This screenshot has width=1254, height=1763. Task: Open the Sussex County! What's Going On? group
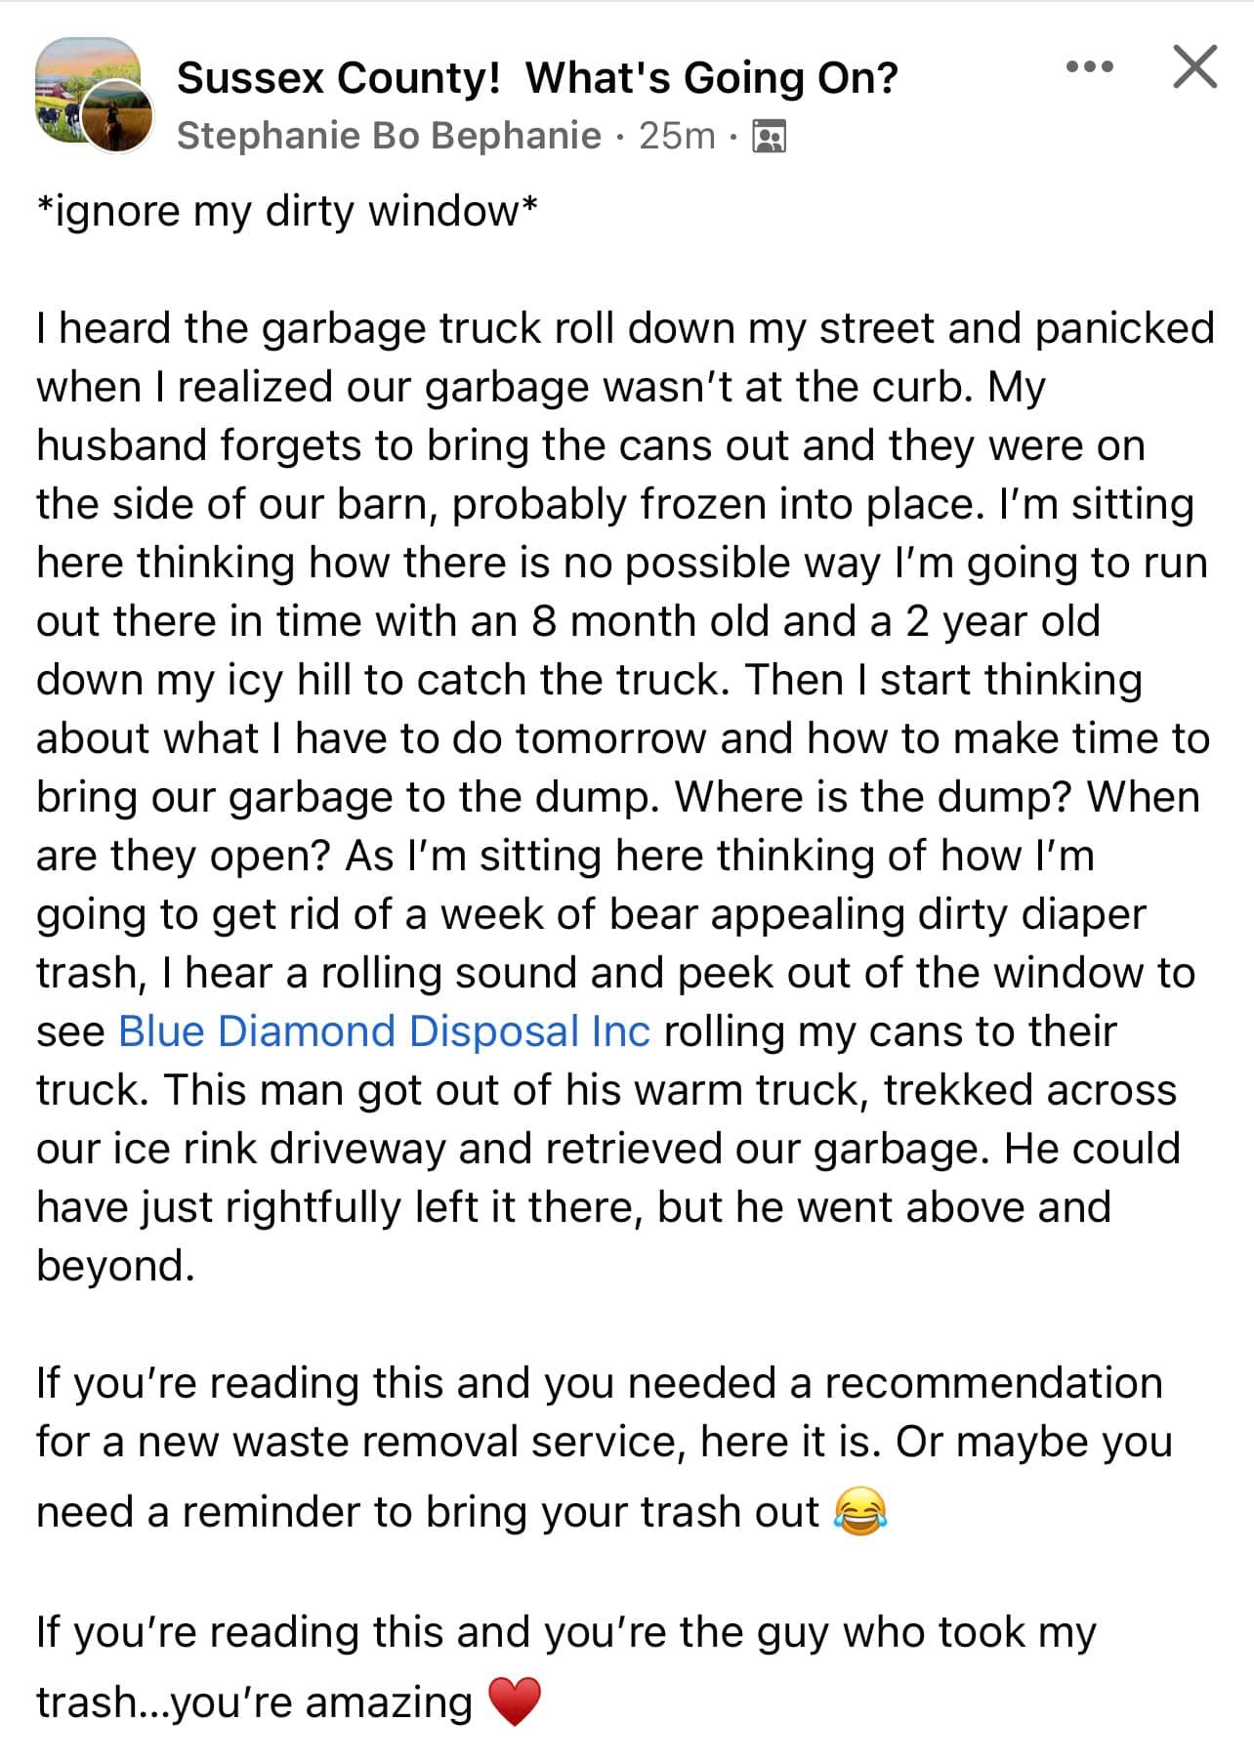[537, 77]
